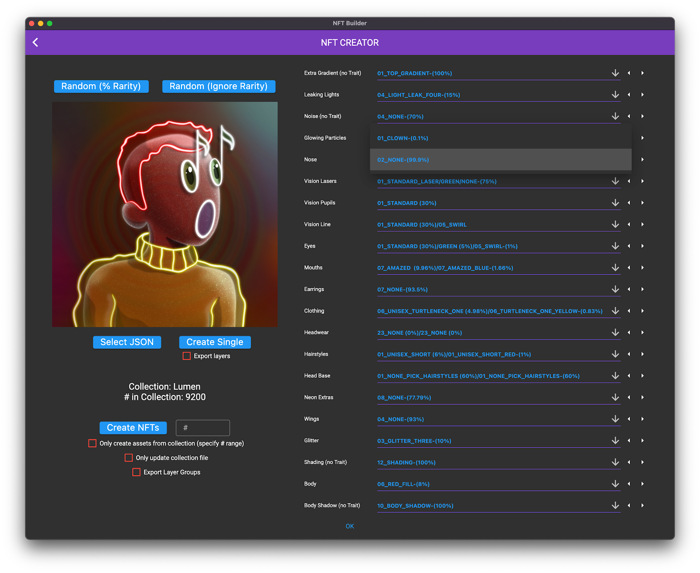The width and height of the screenshot is (700, 573).
Task: Select 02_NONE-(99.9%) option in list
Action: pos(501,160)
